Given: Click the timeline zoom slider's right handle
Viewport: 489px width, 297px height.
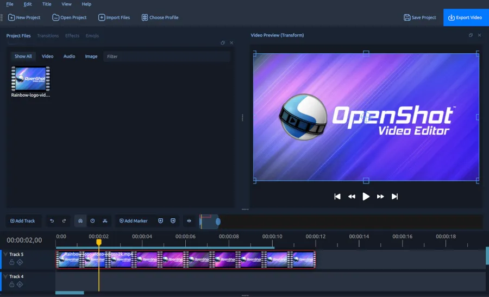Looking at the screenshot, I should (218, 221).
